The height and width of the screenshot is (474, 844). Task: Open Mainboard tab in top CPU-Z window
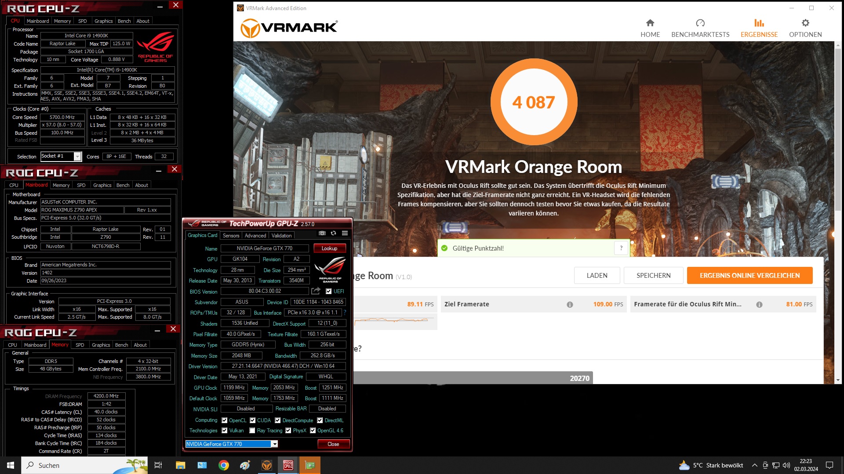pyautogui.click(x=38, y=21)
